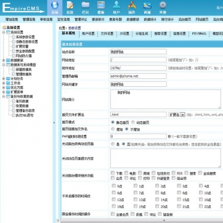This screenshot has width=223, height=223.
Task: Switch to the FTP/EMAIL tab
Action: tap(199, 34)
